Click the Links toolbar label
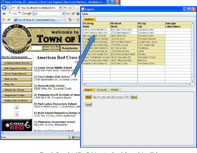 click(14, 14)
